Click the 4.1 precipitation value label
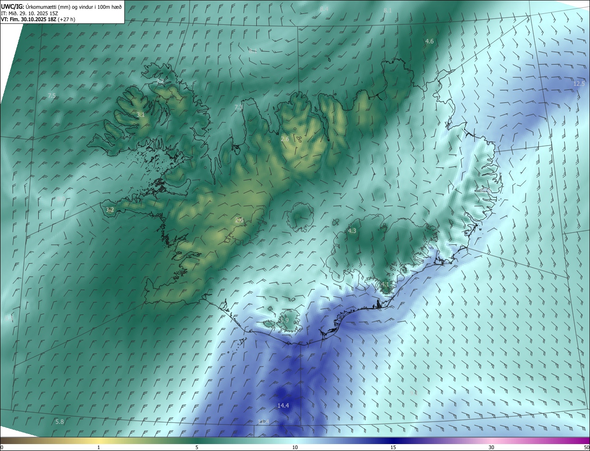This screenshot has width=590, height=451. click(385, 284)
